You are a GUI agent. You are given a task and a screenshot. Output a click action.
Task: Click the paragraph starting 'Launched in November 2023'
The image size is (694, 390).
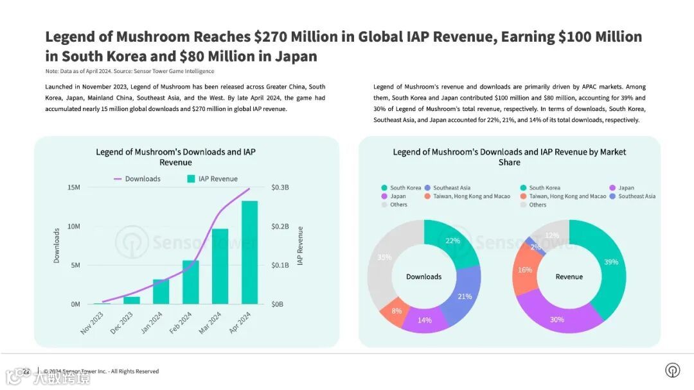(185, 97)
